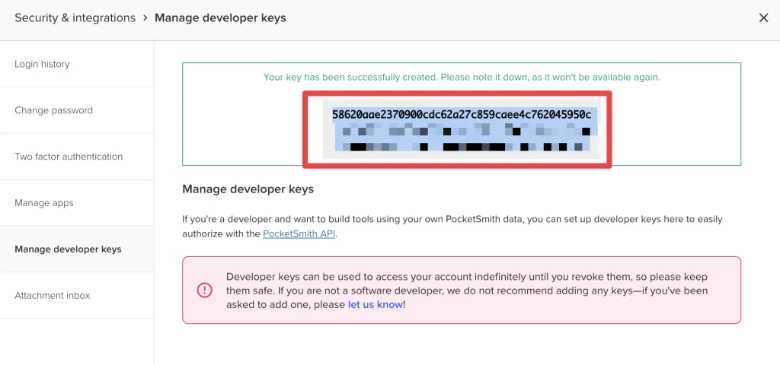Open the PocketSmith API link
Image resolution: width=780 pixels, height=365 pixels.
click(299, 234)
